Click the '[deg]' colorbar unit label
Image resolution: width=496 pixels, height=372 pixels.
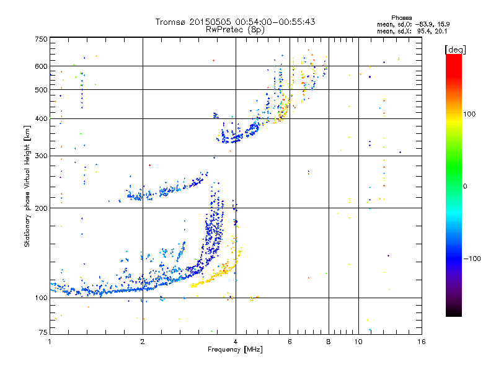tap(455, 50)
